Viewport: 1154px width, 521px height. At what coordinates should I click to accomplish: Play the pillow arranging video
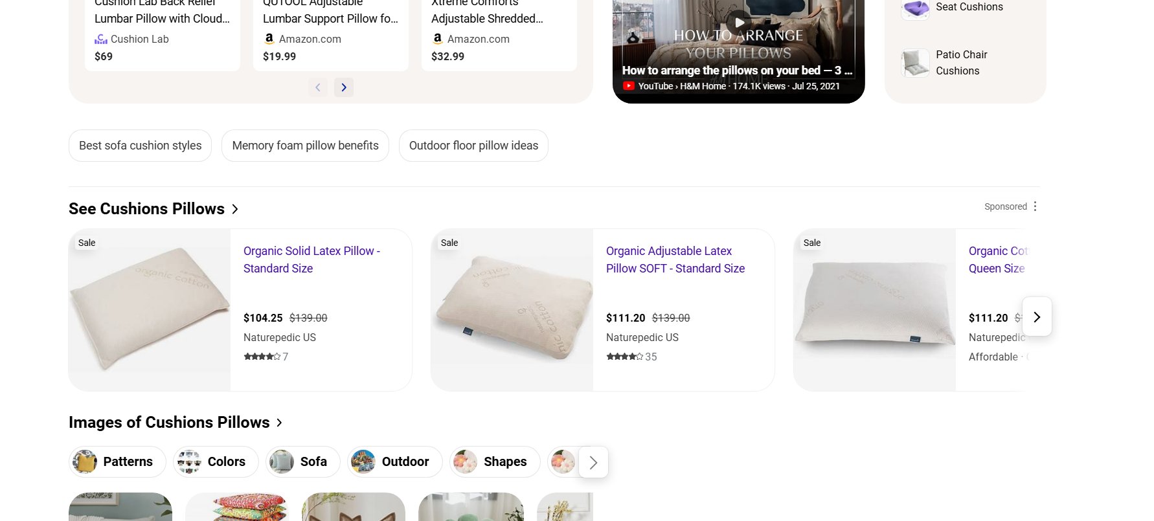coord(739,23)
